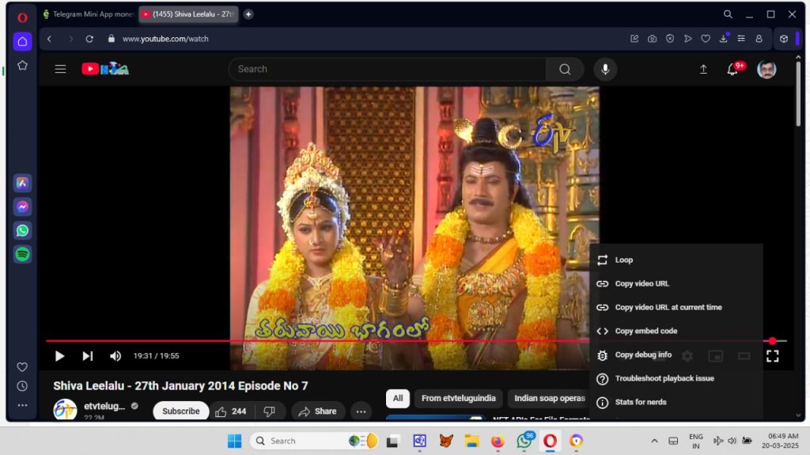Open YouTube notifications bell

pos(732,70)
